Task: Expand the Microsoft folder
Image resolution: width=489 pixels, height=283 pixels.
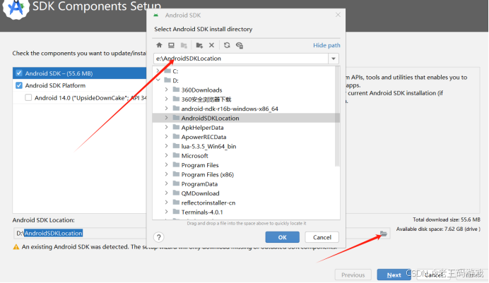Action: coord(167,155)
